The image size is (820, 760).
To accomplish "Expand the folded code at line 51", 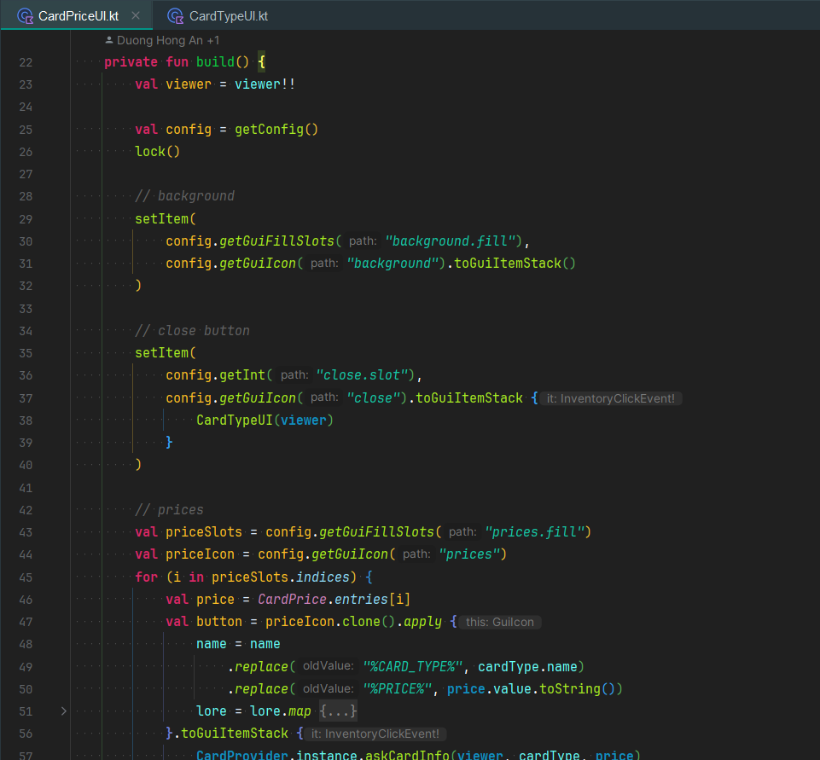I will click(63, 711).
